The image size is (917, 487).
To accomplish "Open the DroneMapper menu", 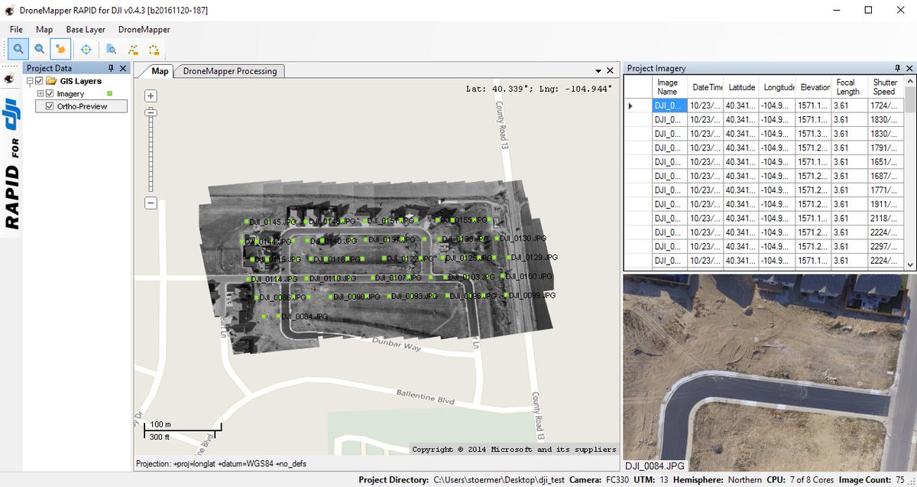I will click(x=143, y=29).
